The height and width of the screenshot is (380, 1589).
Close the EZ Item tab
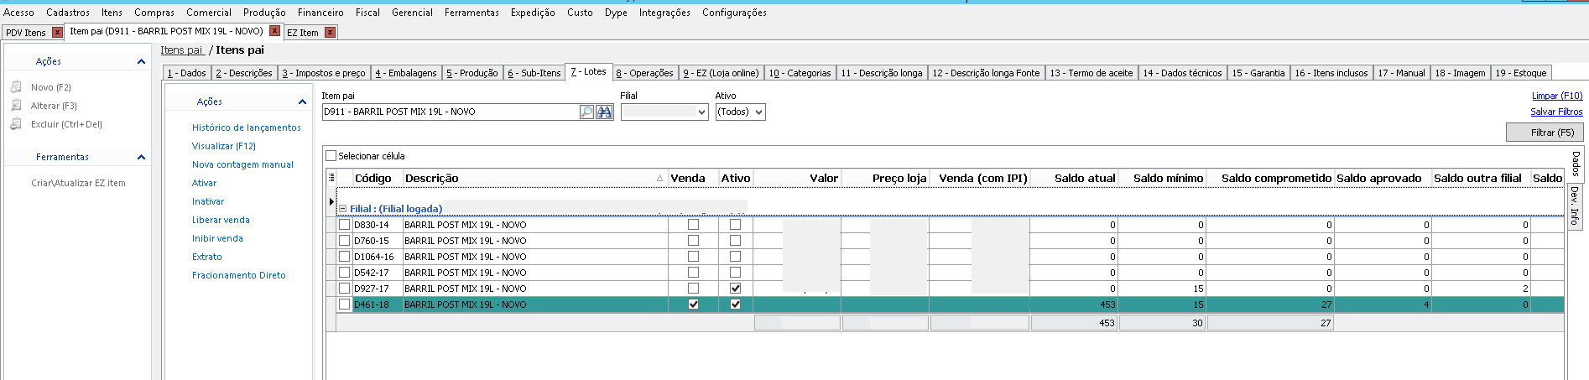[x=331, y=32]
